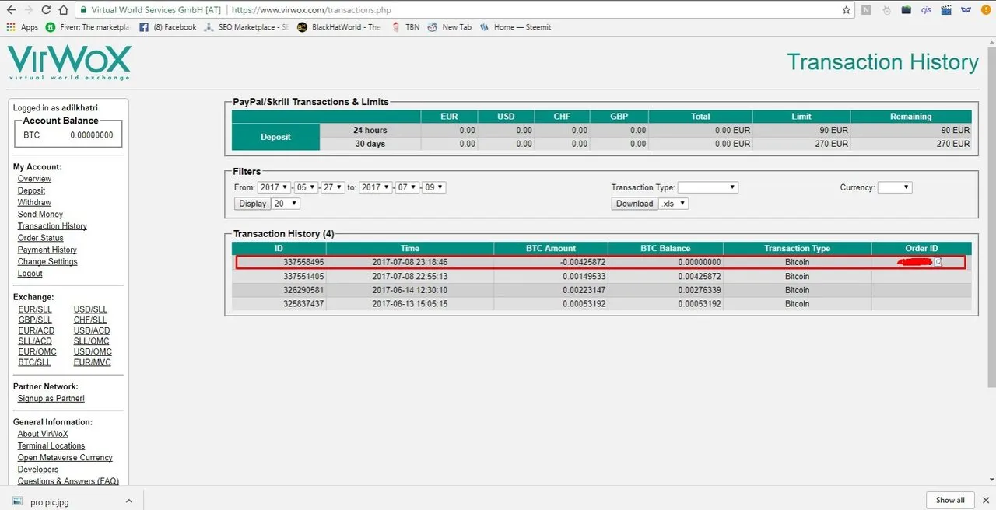Open the Currency filter dropdown
996x510 pixels.
895,187
